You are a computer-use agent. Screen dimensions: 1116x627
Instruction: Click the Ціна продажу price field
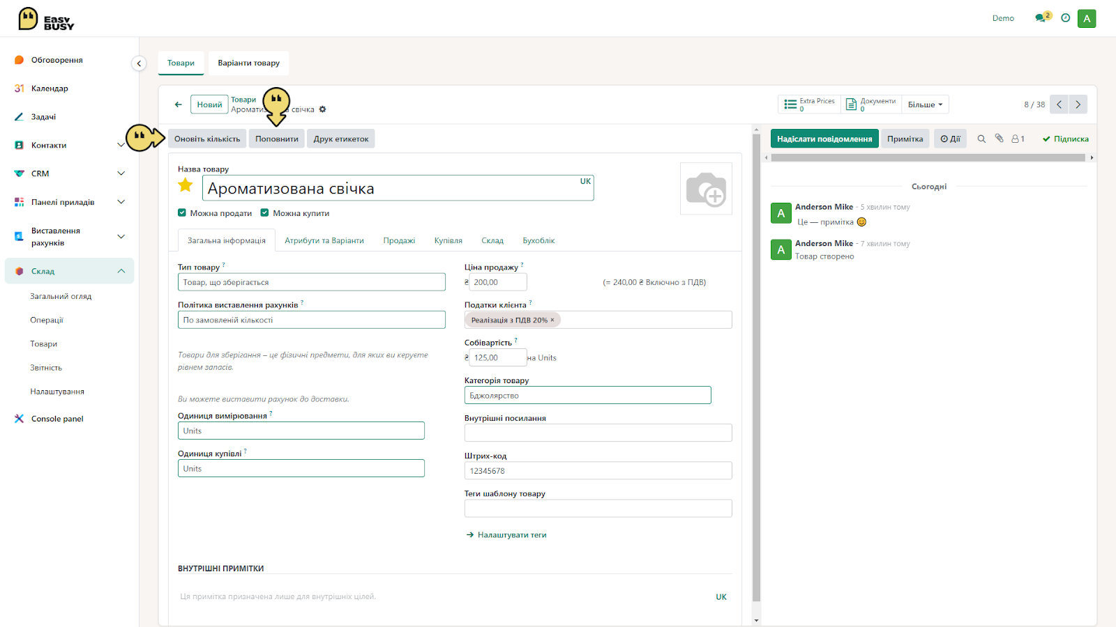click(x=498, y=282)
